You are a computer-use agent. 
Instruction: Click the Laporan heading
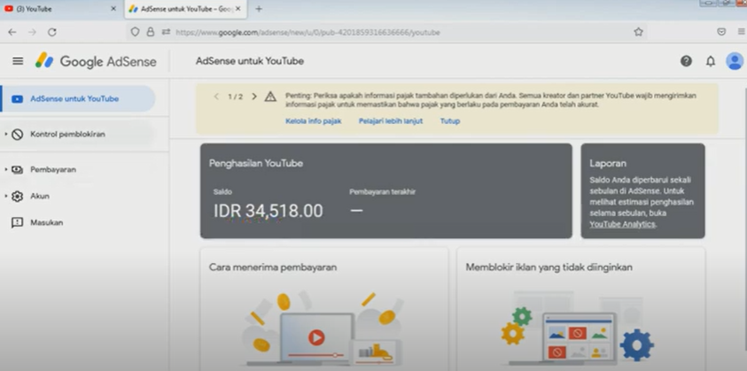[x=608, y=163]
